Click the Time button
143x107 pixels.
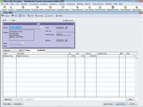click(x=130, y=99)
